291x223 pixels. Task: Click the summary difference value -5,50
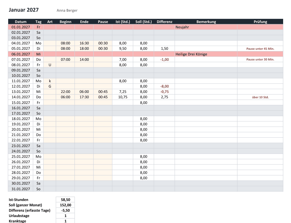65,210
